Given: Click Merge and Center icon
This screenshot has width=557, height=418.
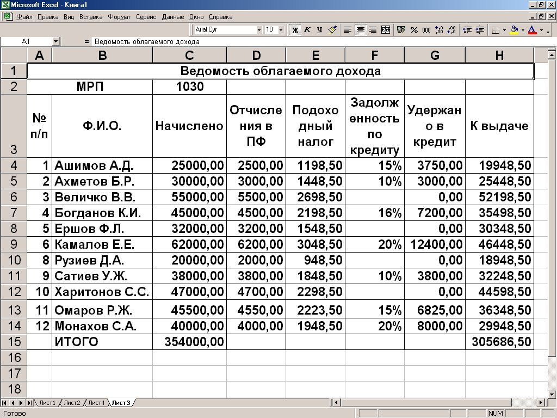Looking at the screenshot, I should pyautogui.click(x=386, y=30).
